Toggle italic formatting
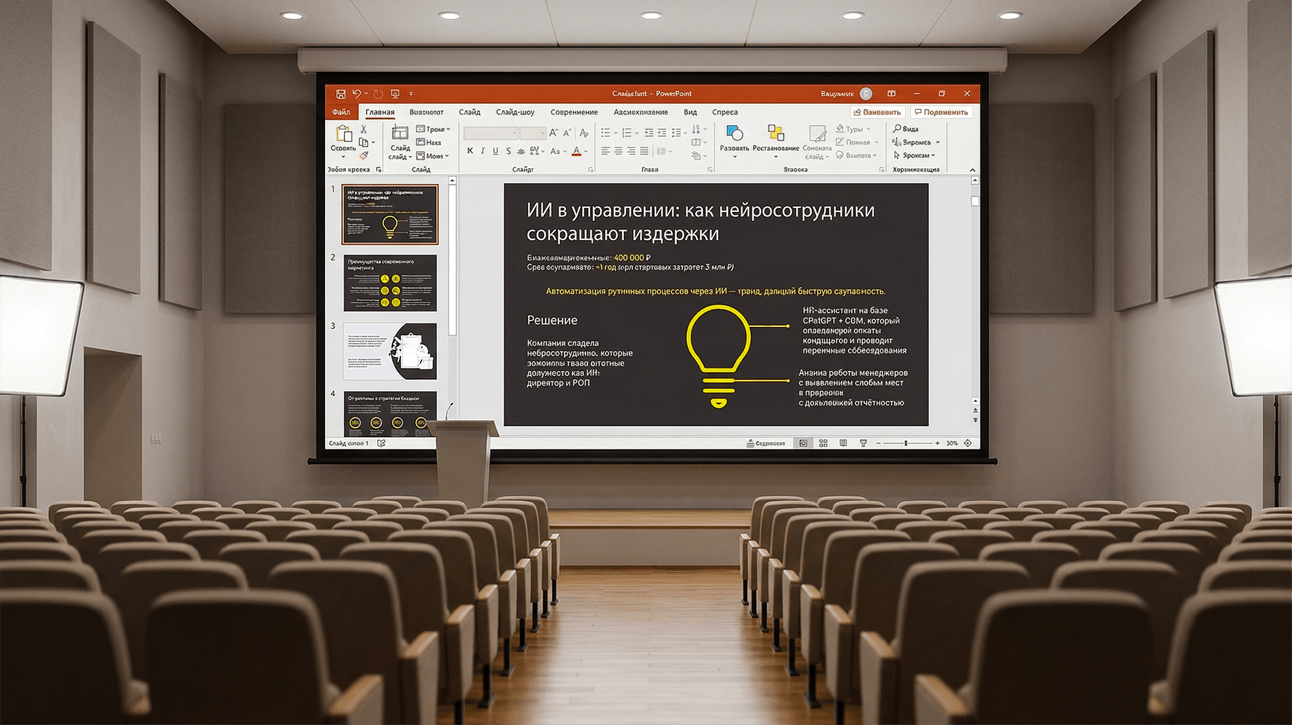 [482, 151]
